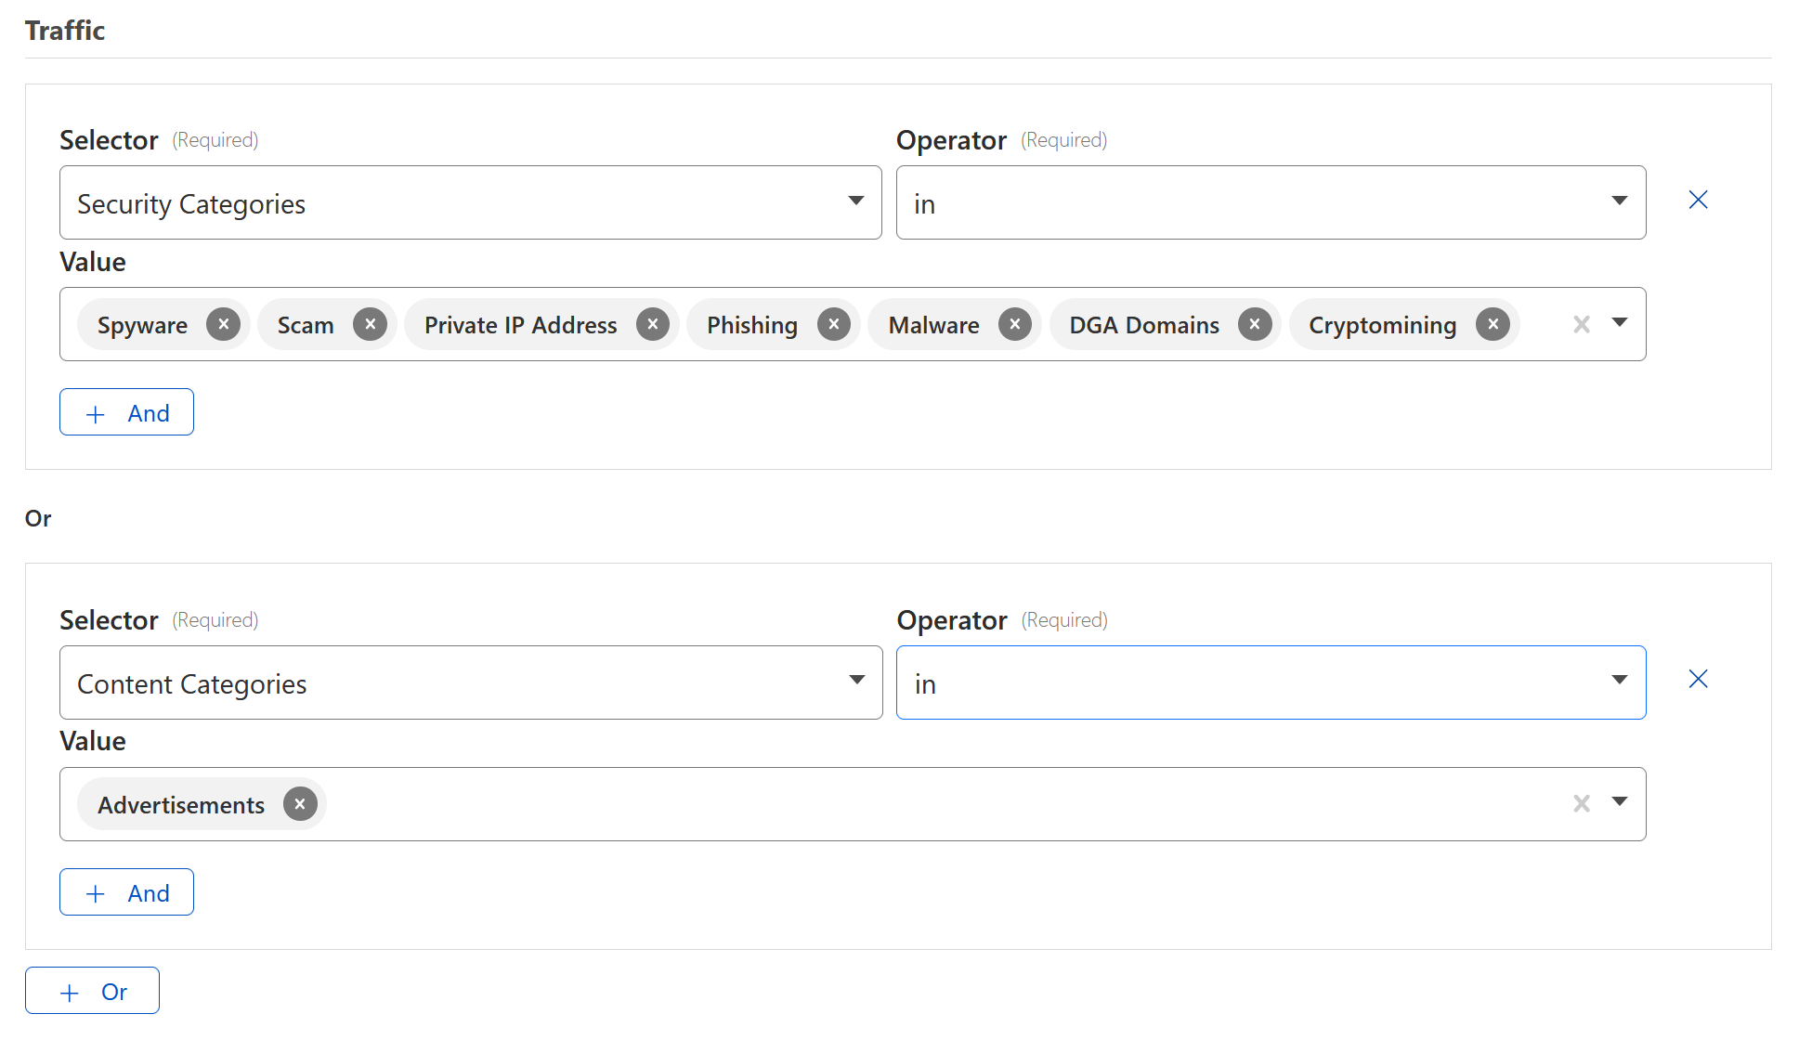
Task: Remove the Cryptomining tag
Action: pos(1493,324)
